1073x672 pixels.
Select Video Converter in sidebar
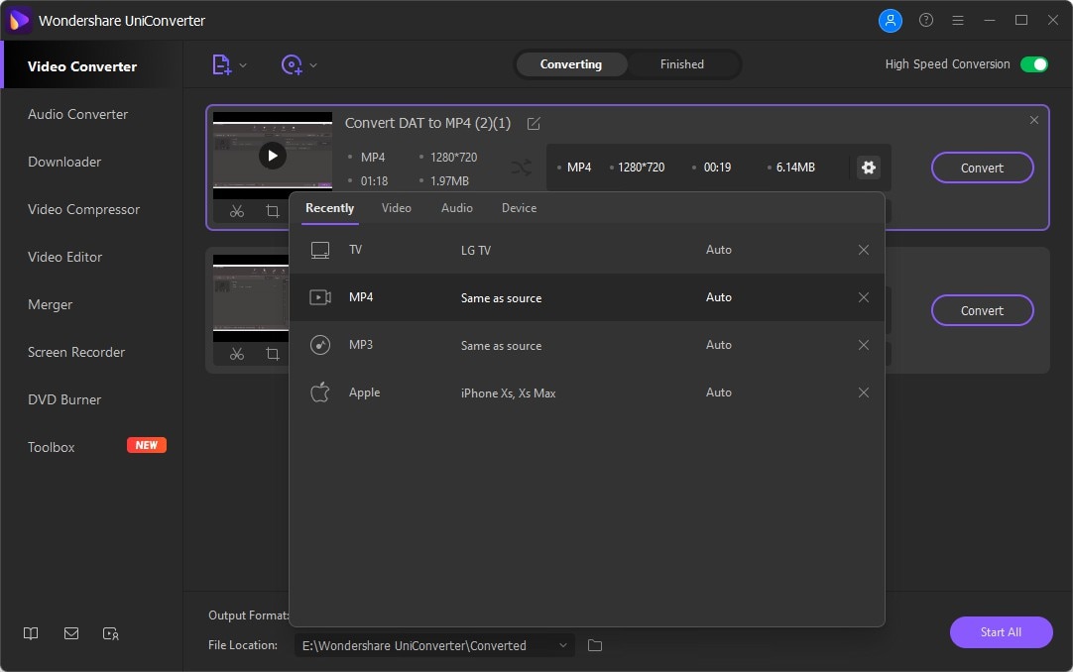[x=91, y=66]
